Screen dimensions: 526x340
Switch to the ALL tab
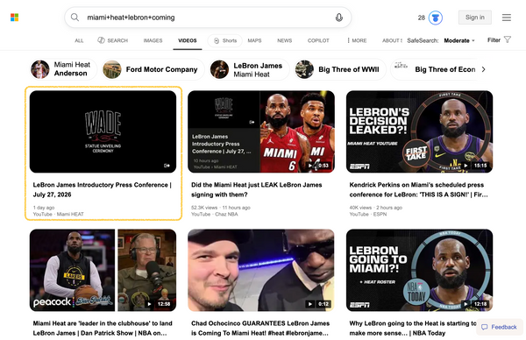79,40
